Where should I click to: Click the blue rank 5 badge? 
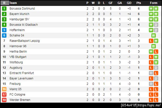tap(4, 30)
